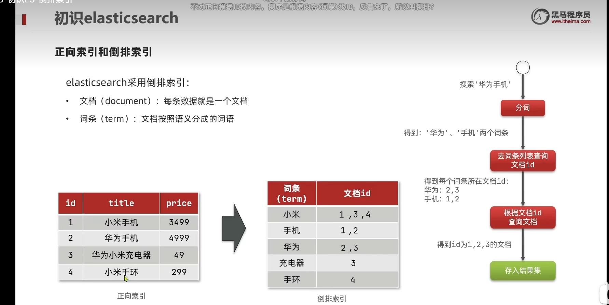This screenshot has height=305, width=609.
Task: Click the itheima horse logo icon
Action: tap(540, 16)
